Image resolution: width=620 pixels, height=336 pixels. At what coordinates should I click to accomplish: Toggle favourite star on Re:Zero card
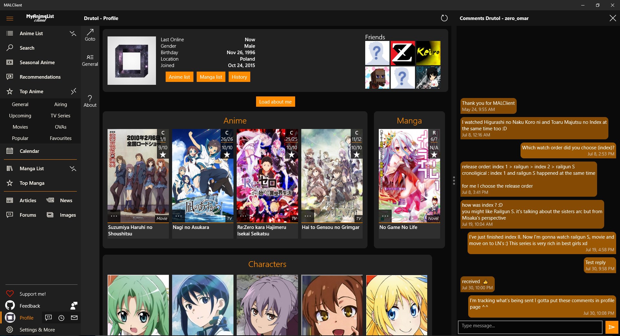(x=292, y=155)
